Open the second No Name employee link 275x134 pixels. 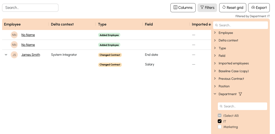tap(28, 45)
